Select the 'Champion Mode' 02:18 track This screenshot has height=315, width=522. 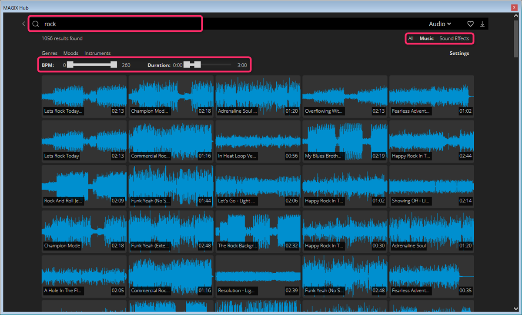[84, 231]
